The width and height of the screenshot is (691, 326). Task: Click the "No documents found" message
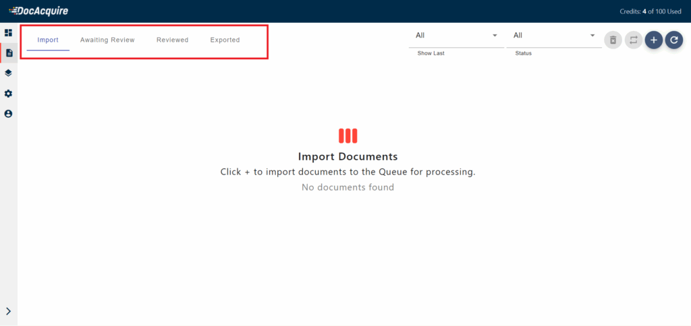(x=348, y=187)
